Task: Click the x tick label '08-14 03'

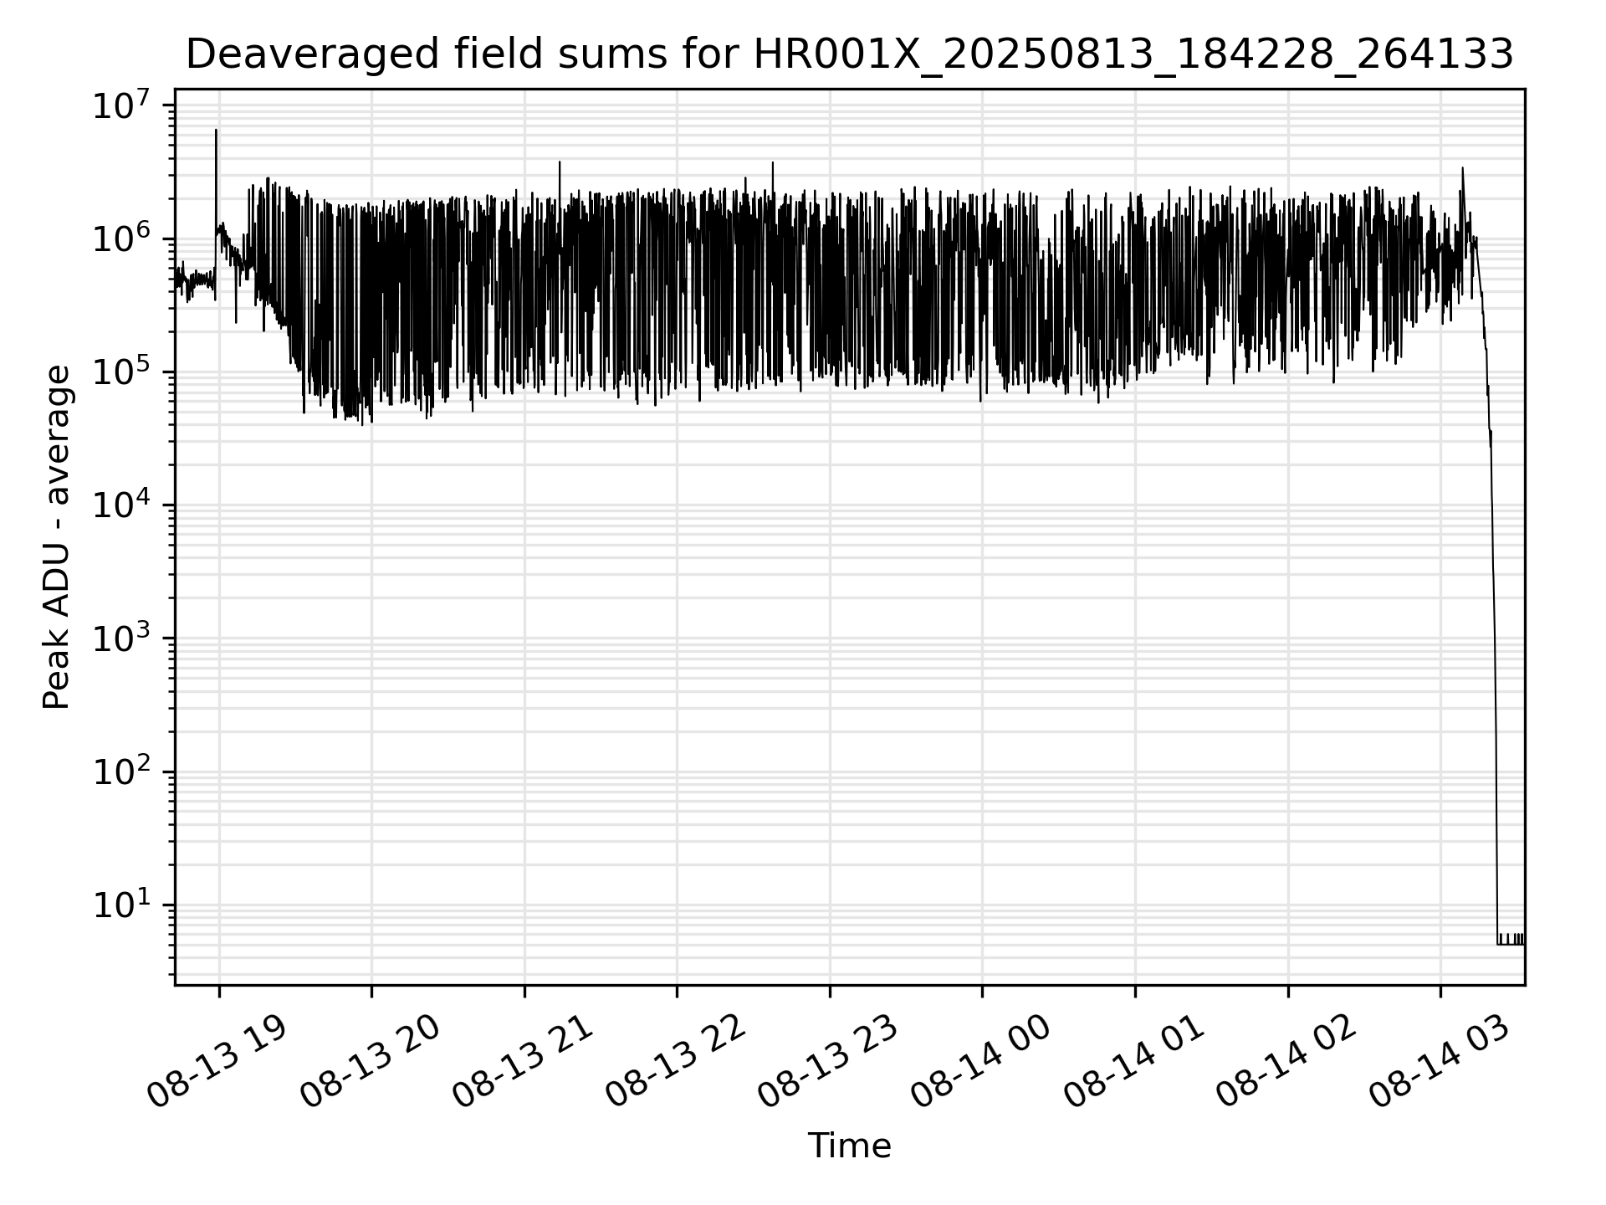Action: click(1438, 1062)
